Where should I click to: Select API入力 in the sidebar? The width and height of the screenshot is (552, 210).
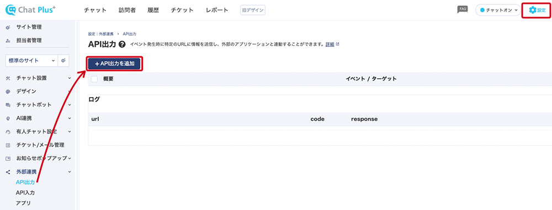pos(25,192)
